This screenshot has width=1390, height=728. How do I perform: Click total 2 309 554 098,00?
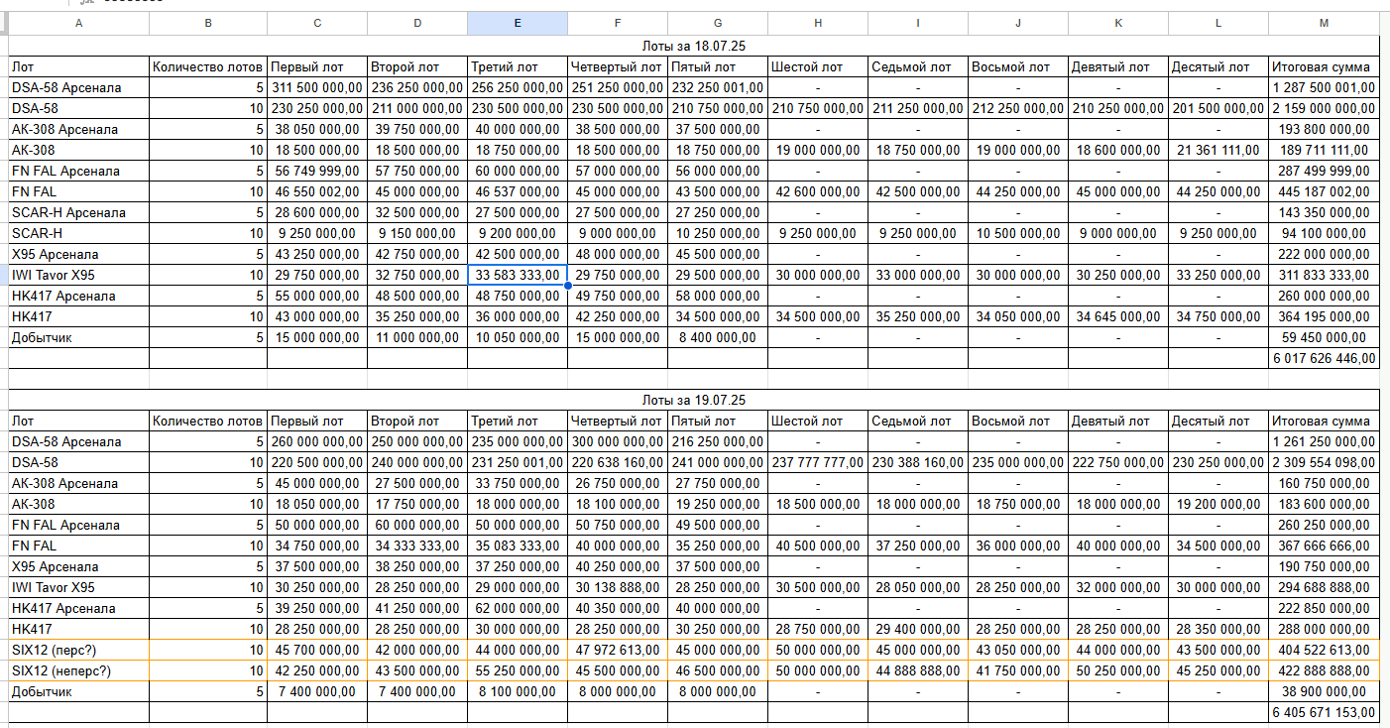click(1325, 462)
